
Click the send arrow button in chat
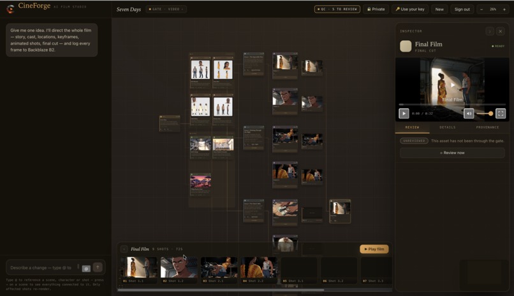(x=98, y=267)
